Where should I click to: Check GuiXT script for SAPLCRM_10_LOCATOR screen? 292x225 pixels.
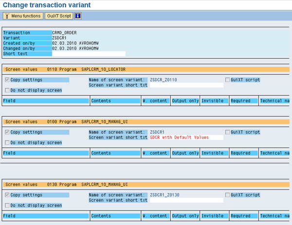[227, 79]
